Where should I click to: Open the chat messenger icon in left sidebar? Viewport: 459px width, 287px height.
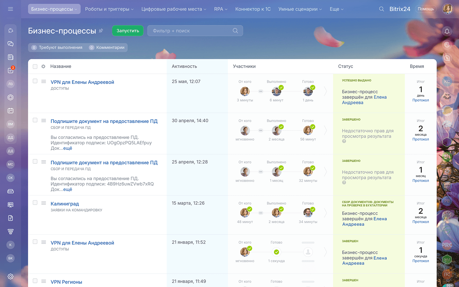[x=11, y=44]
